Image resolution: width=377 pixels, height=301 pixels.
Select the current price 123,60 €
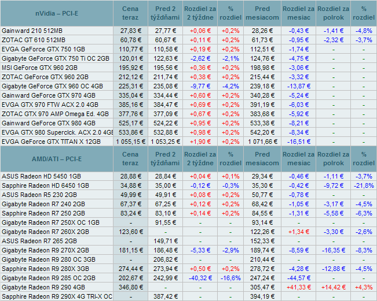[131, 232]
